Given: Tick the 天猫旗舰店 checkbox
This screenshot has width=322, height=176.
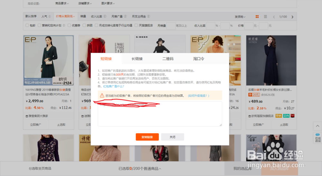Looking at the screenshot, I should tap(136, 25).
